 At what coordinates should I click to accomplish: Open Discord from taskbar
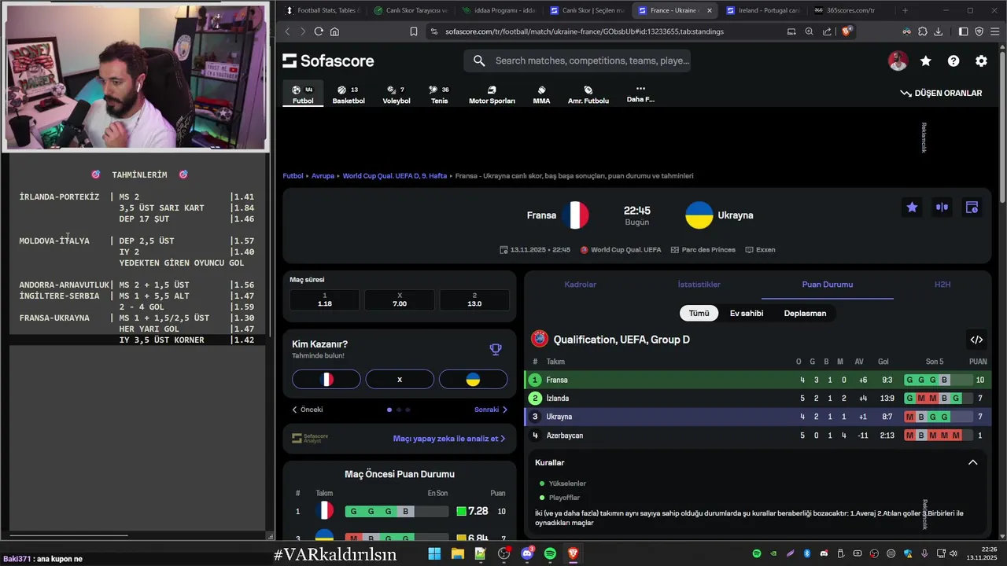click(527, 554)
